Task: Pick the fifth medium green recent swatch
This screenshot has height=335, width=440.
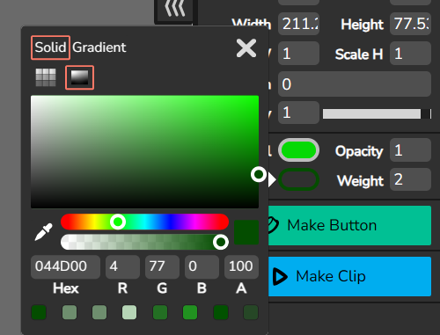Action: (x=160, y=312)
